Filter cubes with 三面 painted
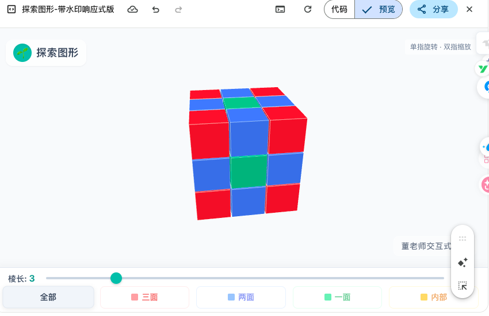489x316 pixels. tap(144, 297)
